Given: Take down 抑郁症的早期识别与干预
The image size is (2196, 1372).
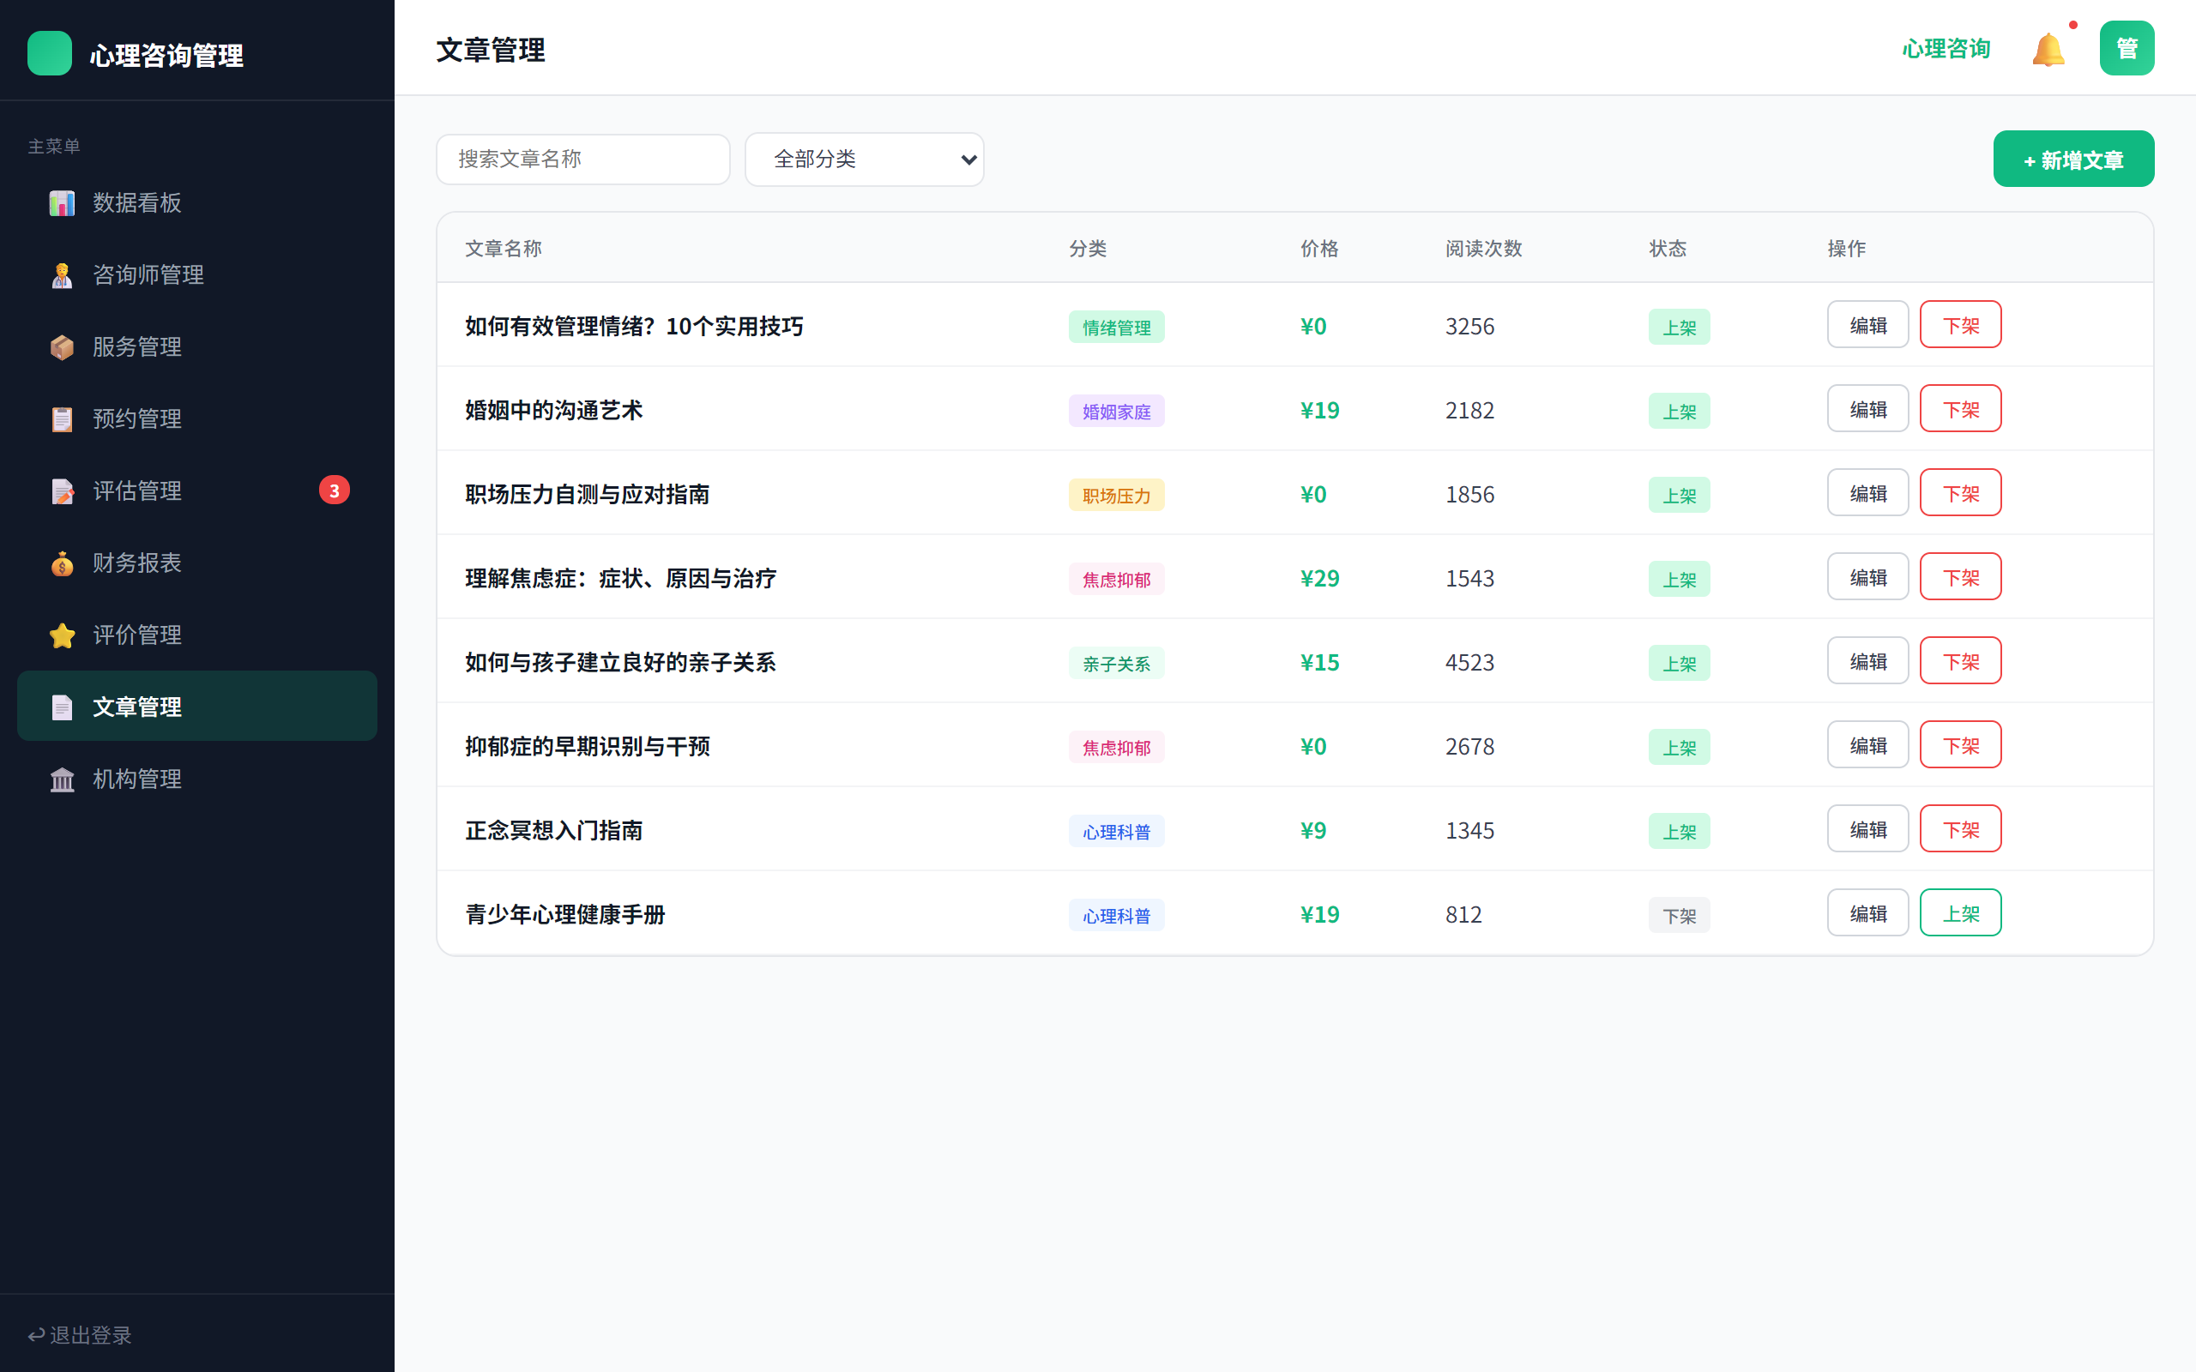Looking at the screenshot, I should tap(1960, 745).
